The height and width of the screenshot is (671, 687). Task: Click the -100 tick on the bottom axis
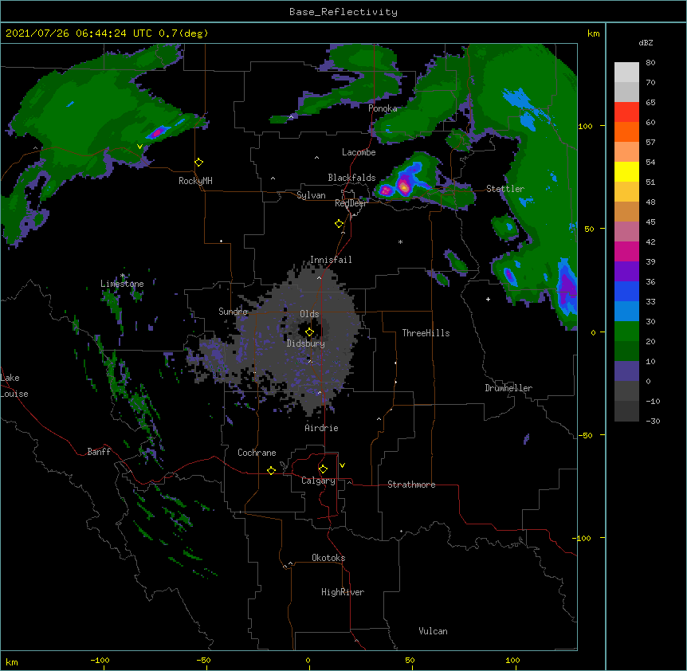100,661
